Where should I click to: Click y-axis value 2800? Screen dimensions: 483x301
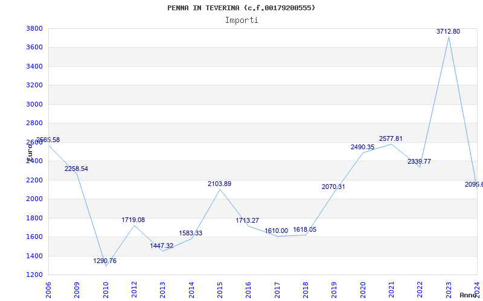pyautogui.click(x=34, y=123)
